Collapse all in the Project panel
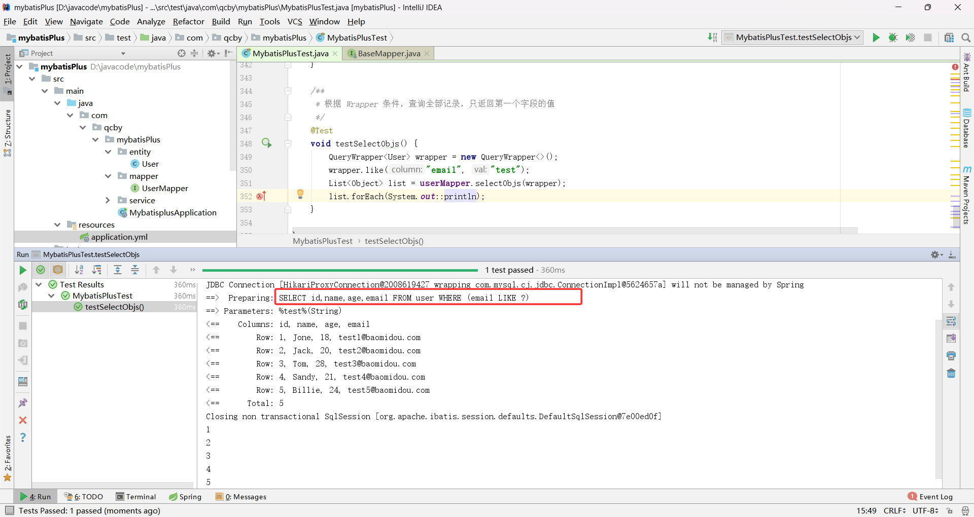This screenshot has width=974, height=517. point(194,53)
